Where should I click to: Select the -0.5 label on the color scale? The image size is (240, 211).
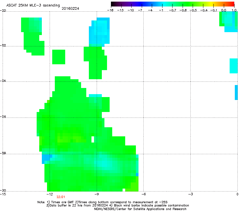pos(193,10)
